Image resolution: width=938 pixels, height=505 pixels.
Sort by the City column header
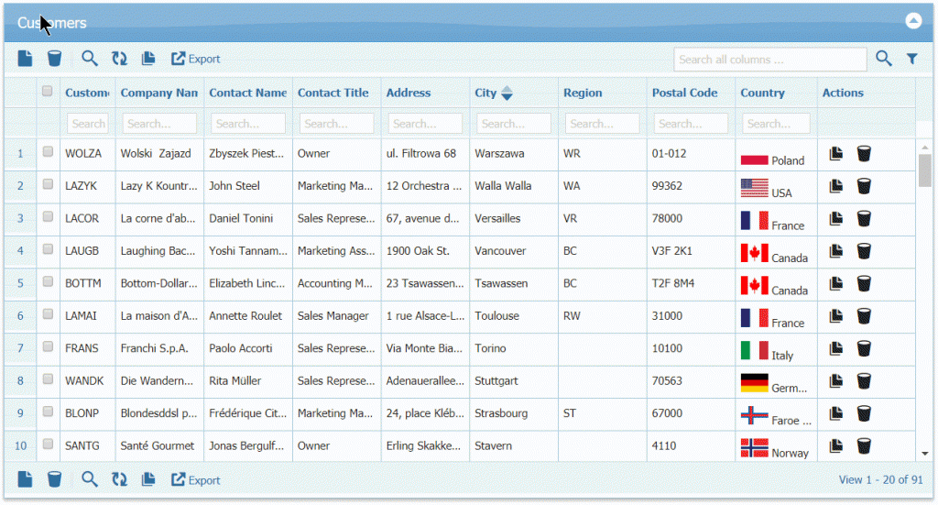point(485,93)
